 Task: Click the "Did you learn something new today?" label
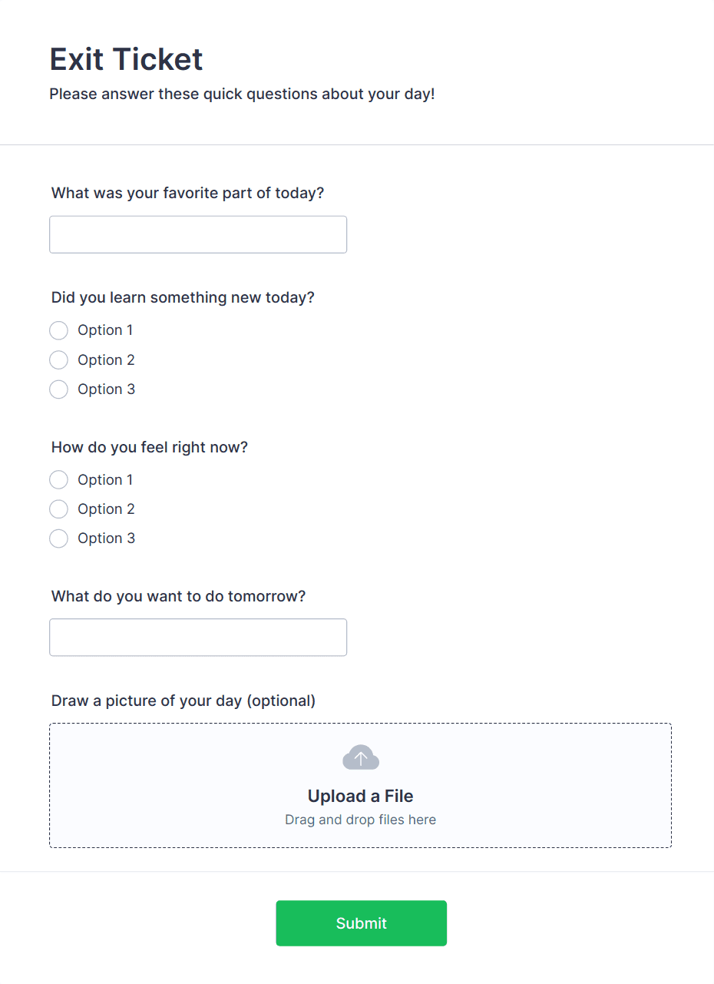pyautogui.click(x=183, y=297)
